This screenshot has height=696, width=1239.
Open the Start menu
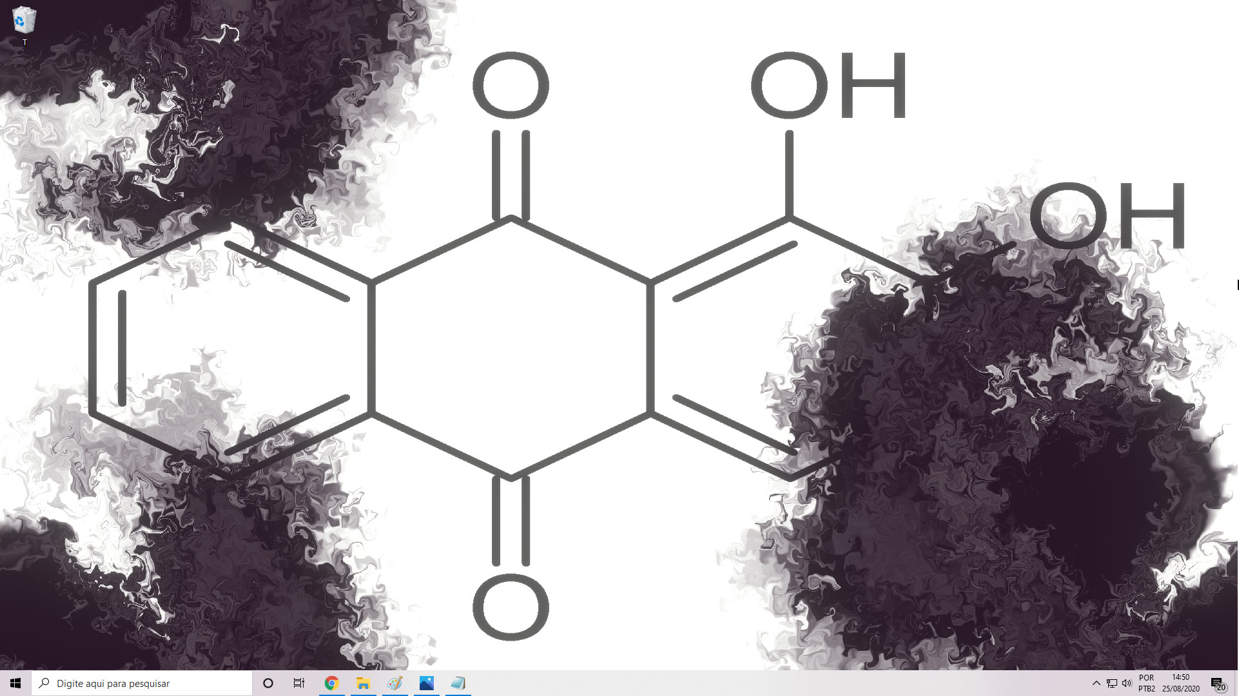click(x=14, y=683)
